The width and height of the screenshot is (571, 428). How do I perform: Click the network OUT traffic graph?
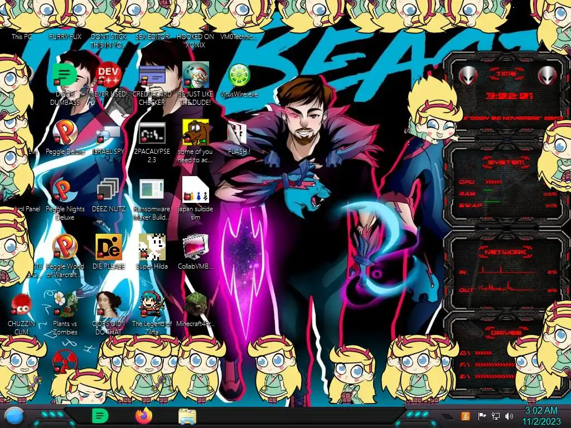pos(507,288)
